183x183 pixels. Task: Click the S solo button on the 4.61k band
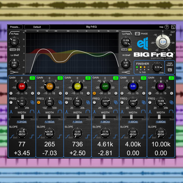(x=116, y=93)
